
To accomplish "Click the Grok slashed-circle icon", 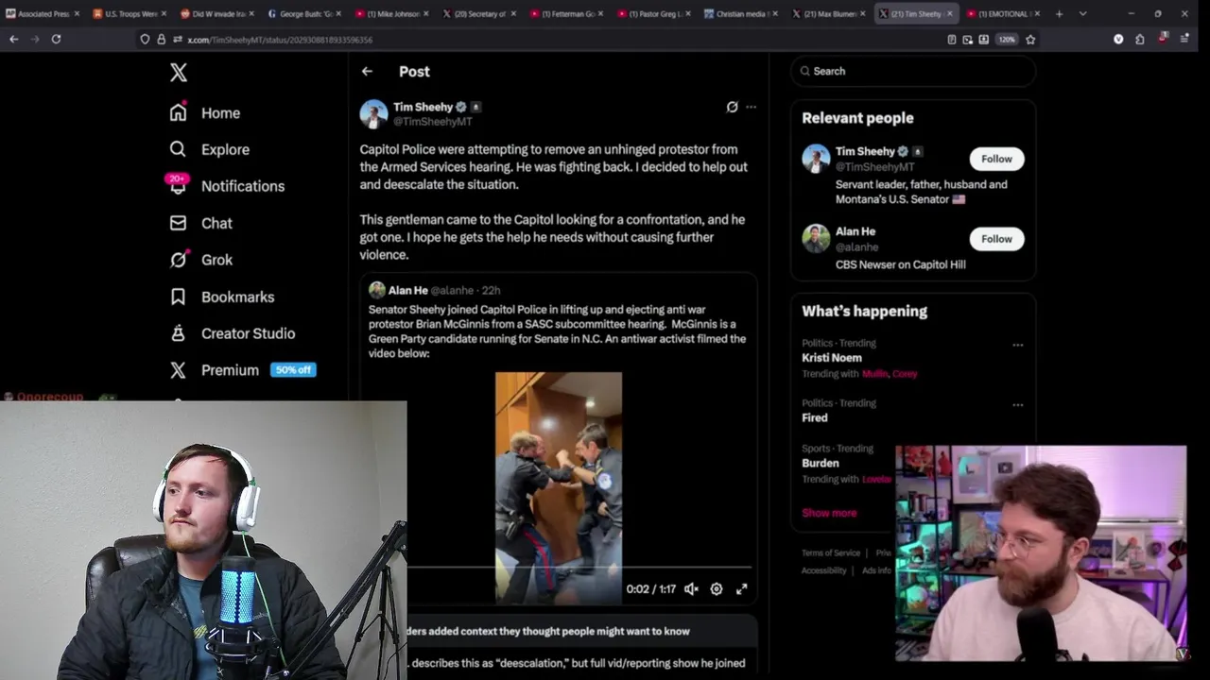I will (x=178, y=260).
